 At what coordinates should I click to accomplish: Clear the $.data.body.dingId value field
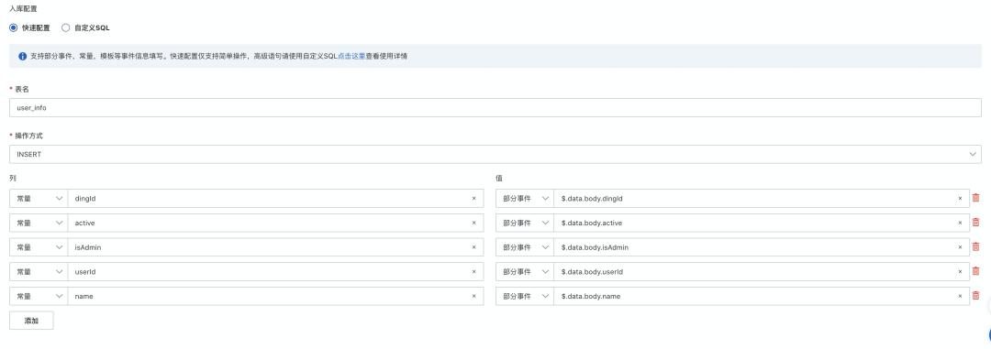(x=960, y=198)
